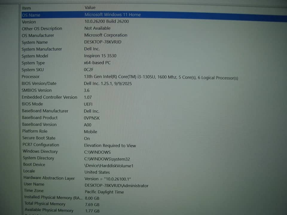Click the 7.69 GB memory value
Viewport: 287px width, 215px height.
92,205
